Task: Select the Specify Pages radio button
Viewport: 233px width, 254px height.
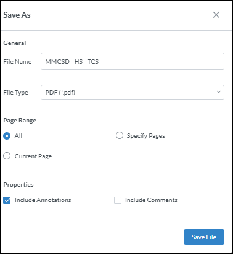Action: click(x=120, y=135)
